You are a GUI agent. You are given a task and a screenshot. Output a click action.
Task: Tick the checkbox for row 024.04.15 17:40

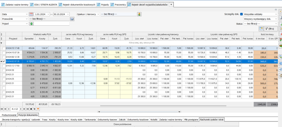point(4,48)
